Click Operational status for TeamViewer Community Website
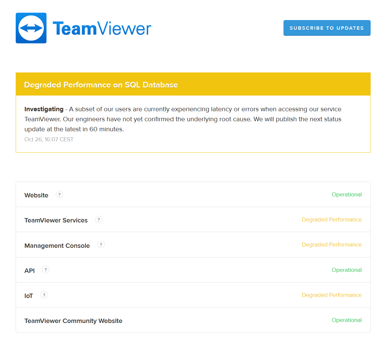Viewport: 388px width, 343px height. pyautogui.click(x=347, y=320)
